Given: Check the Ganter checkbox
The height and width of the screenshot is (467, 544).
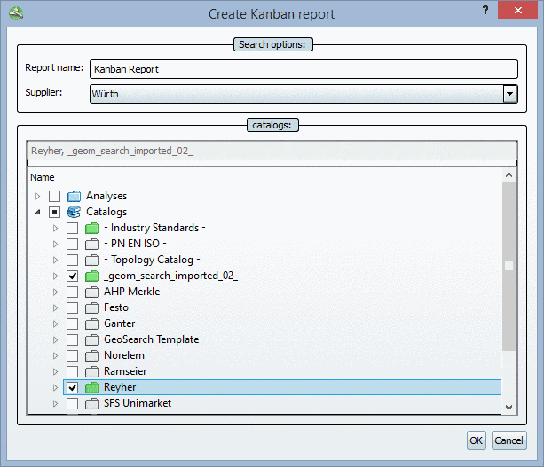Looking at the screenshot, I should 72,323.
